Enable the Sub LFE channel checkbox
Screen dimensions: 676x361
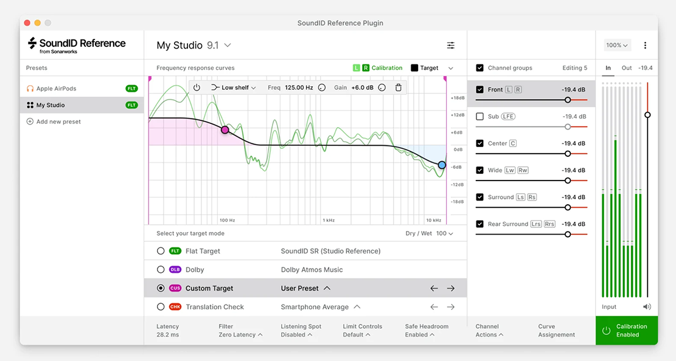(x=480, y=117)
